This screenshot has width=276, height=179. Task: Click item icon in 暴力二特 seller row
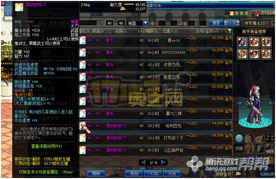(83, 113)
